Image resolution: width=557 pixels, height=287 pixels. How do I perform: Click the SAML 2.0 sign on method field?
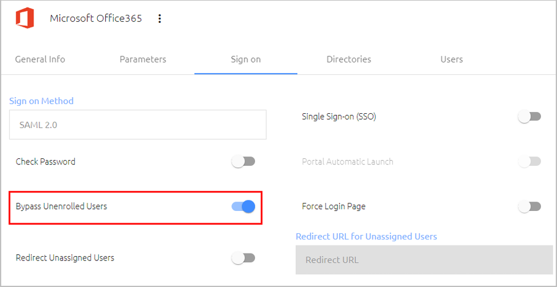tap(138, 125)
